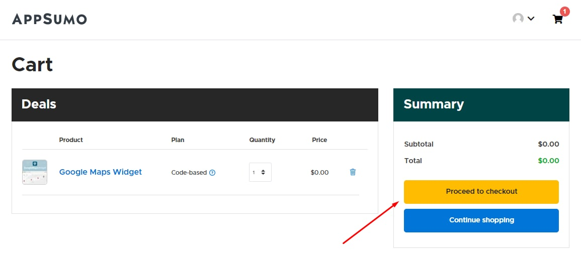
Task: Click the help icon beside Code-based
Action: click(x=212, y=173)
